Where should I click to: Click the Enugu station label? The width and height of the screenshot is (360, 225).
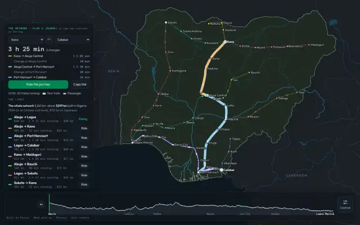pos(213,143)
